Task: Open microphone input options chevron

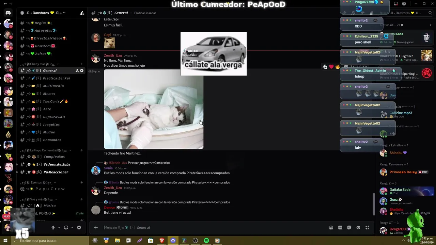Action: tap(59, 228)
